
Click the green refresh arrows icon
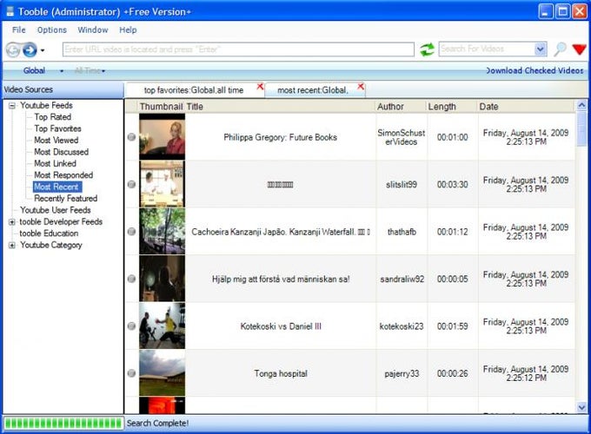pos(427,49)
